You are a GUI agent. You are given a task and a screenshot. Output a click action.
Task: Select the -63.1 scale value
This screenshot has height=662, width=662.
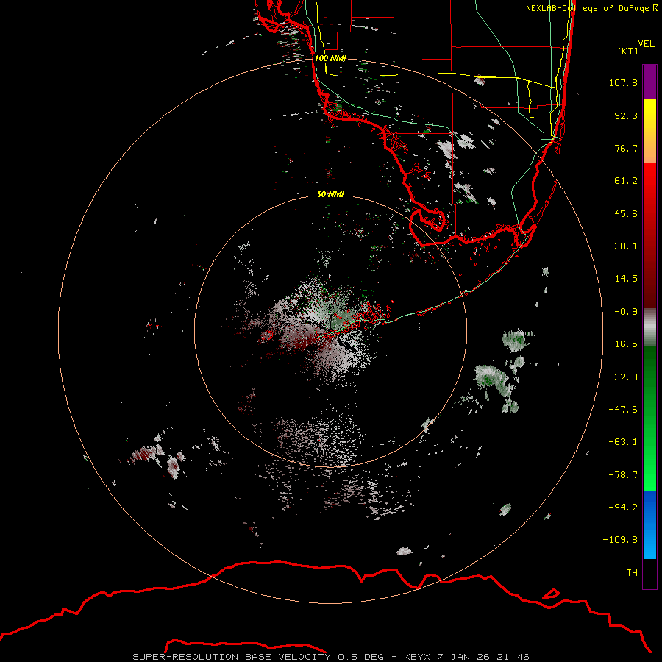623,442
